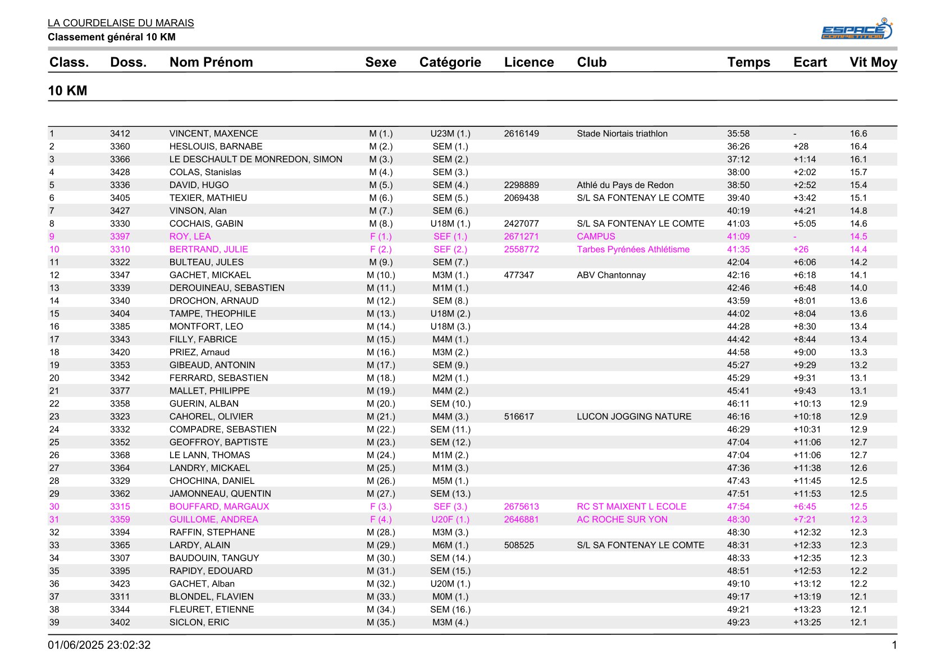Click the club RC ST MAIXENT L ECOLE
Screen dimensions: 945x668
click(x=632, y=508)
